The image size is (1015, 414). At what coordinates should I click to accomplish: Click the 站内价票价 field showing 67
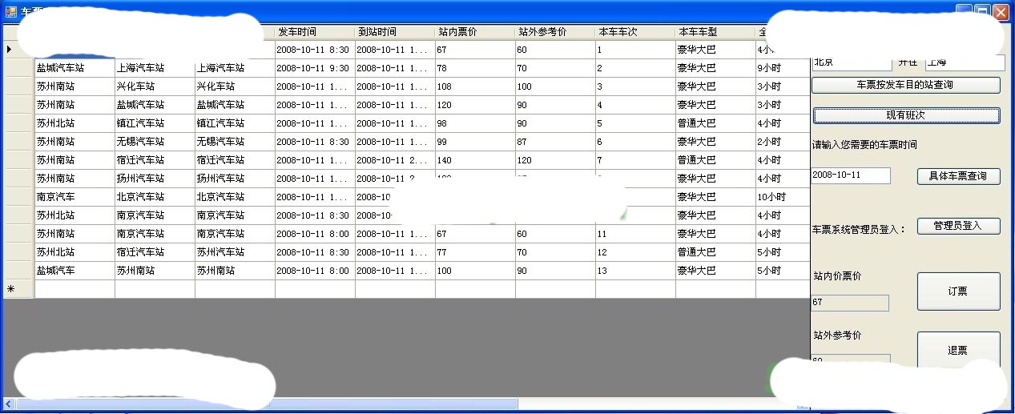[x=850, y=303]
